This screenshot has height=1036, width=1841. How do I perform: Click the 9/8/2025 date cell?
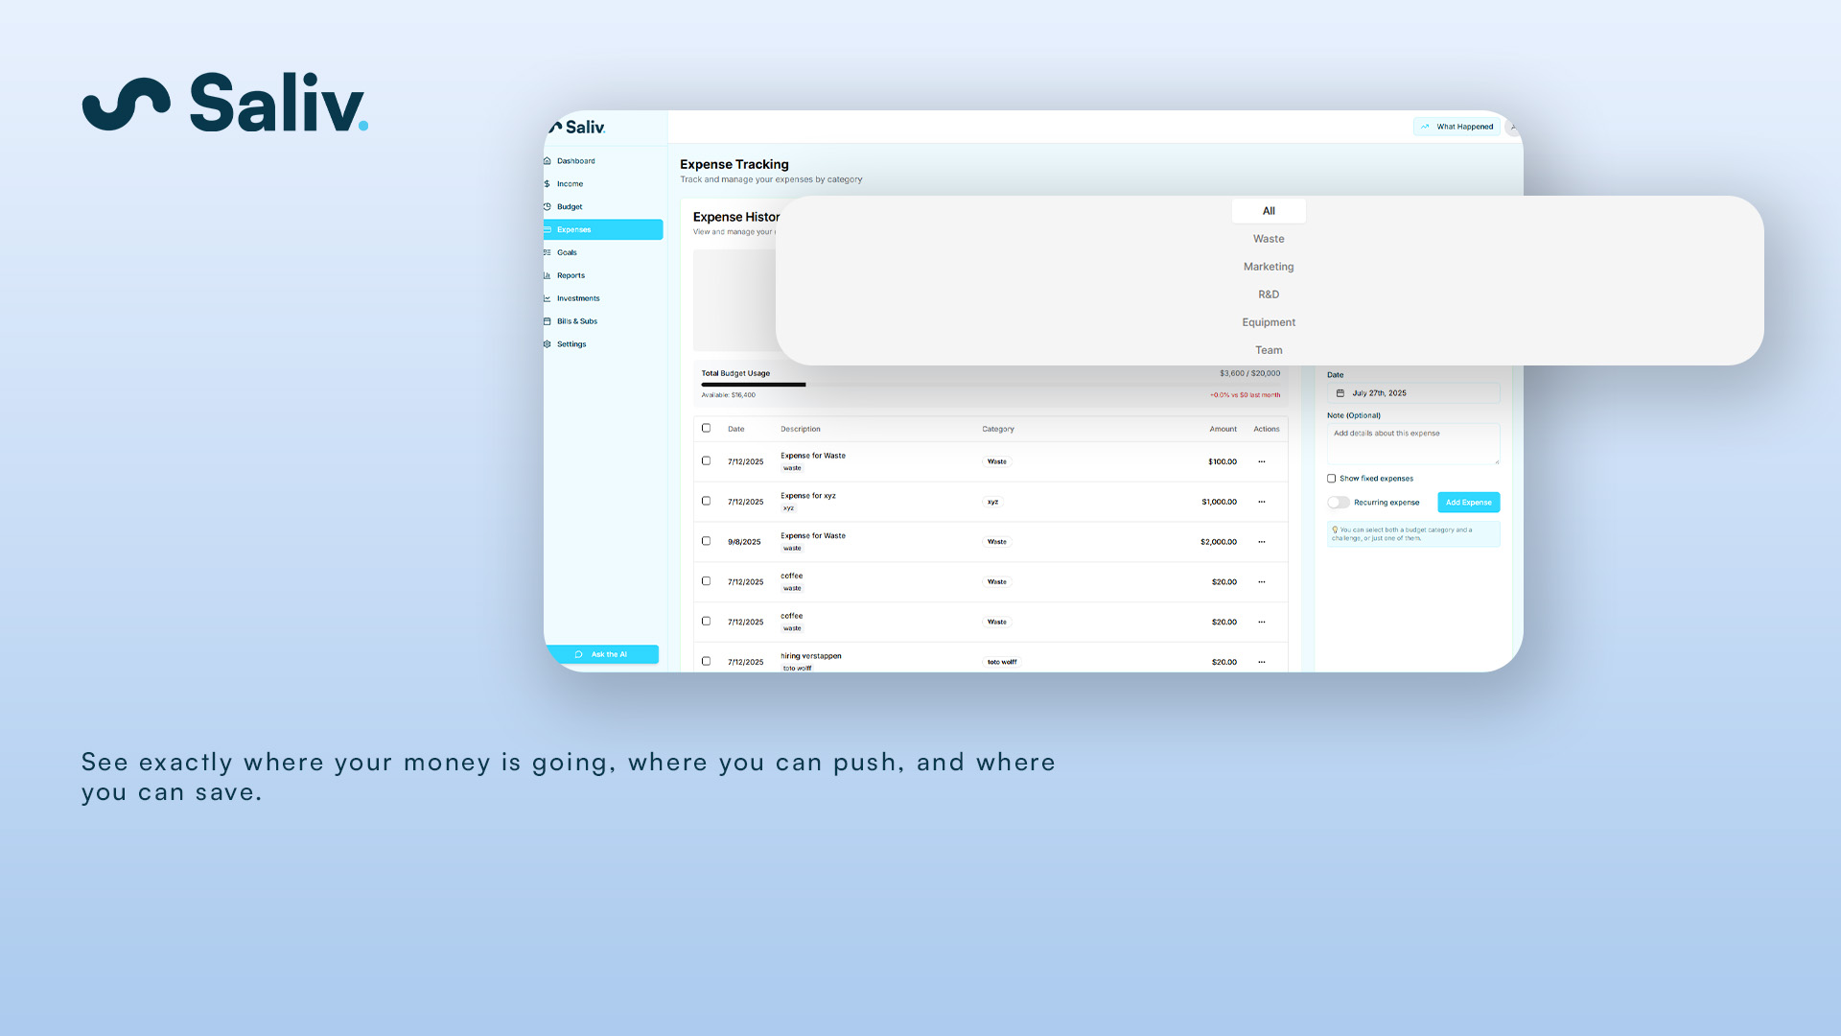click(744, 543)
